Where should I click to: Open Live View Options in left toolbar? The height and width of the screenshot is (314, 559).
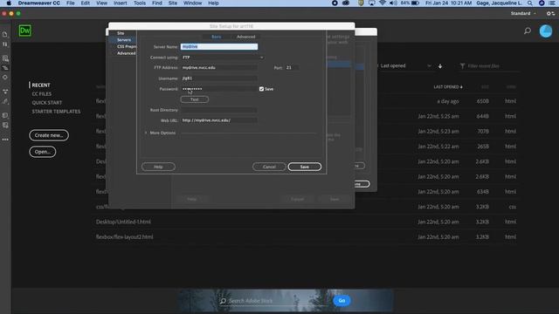pyautogui.click(x=5, y=58)
